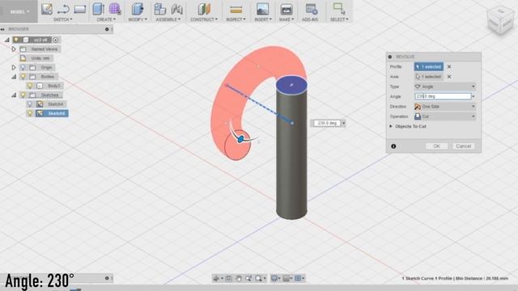Select the Pan hand icon
This screenshot has width=518, height=291.
click(x=239, y=278)
